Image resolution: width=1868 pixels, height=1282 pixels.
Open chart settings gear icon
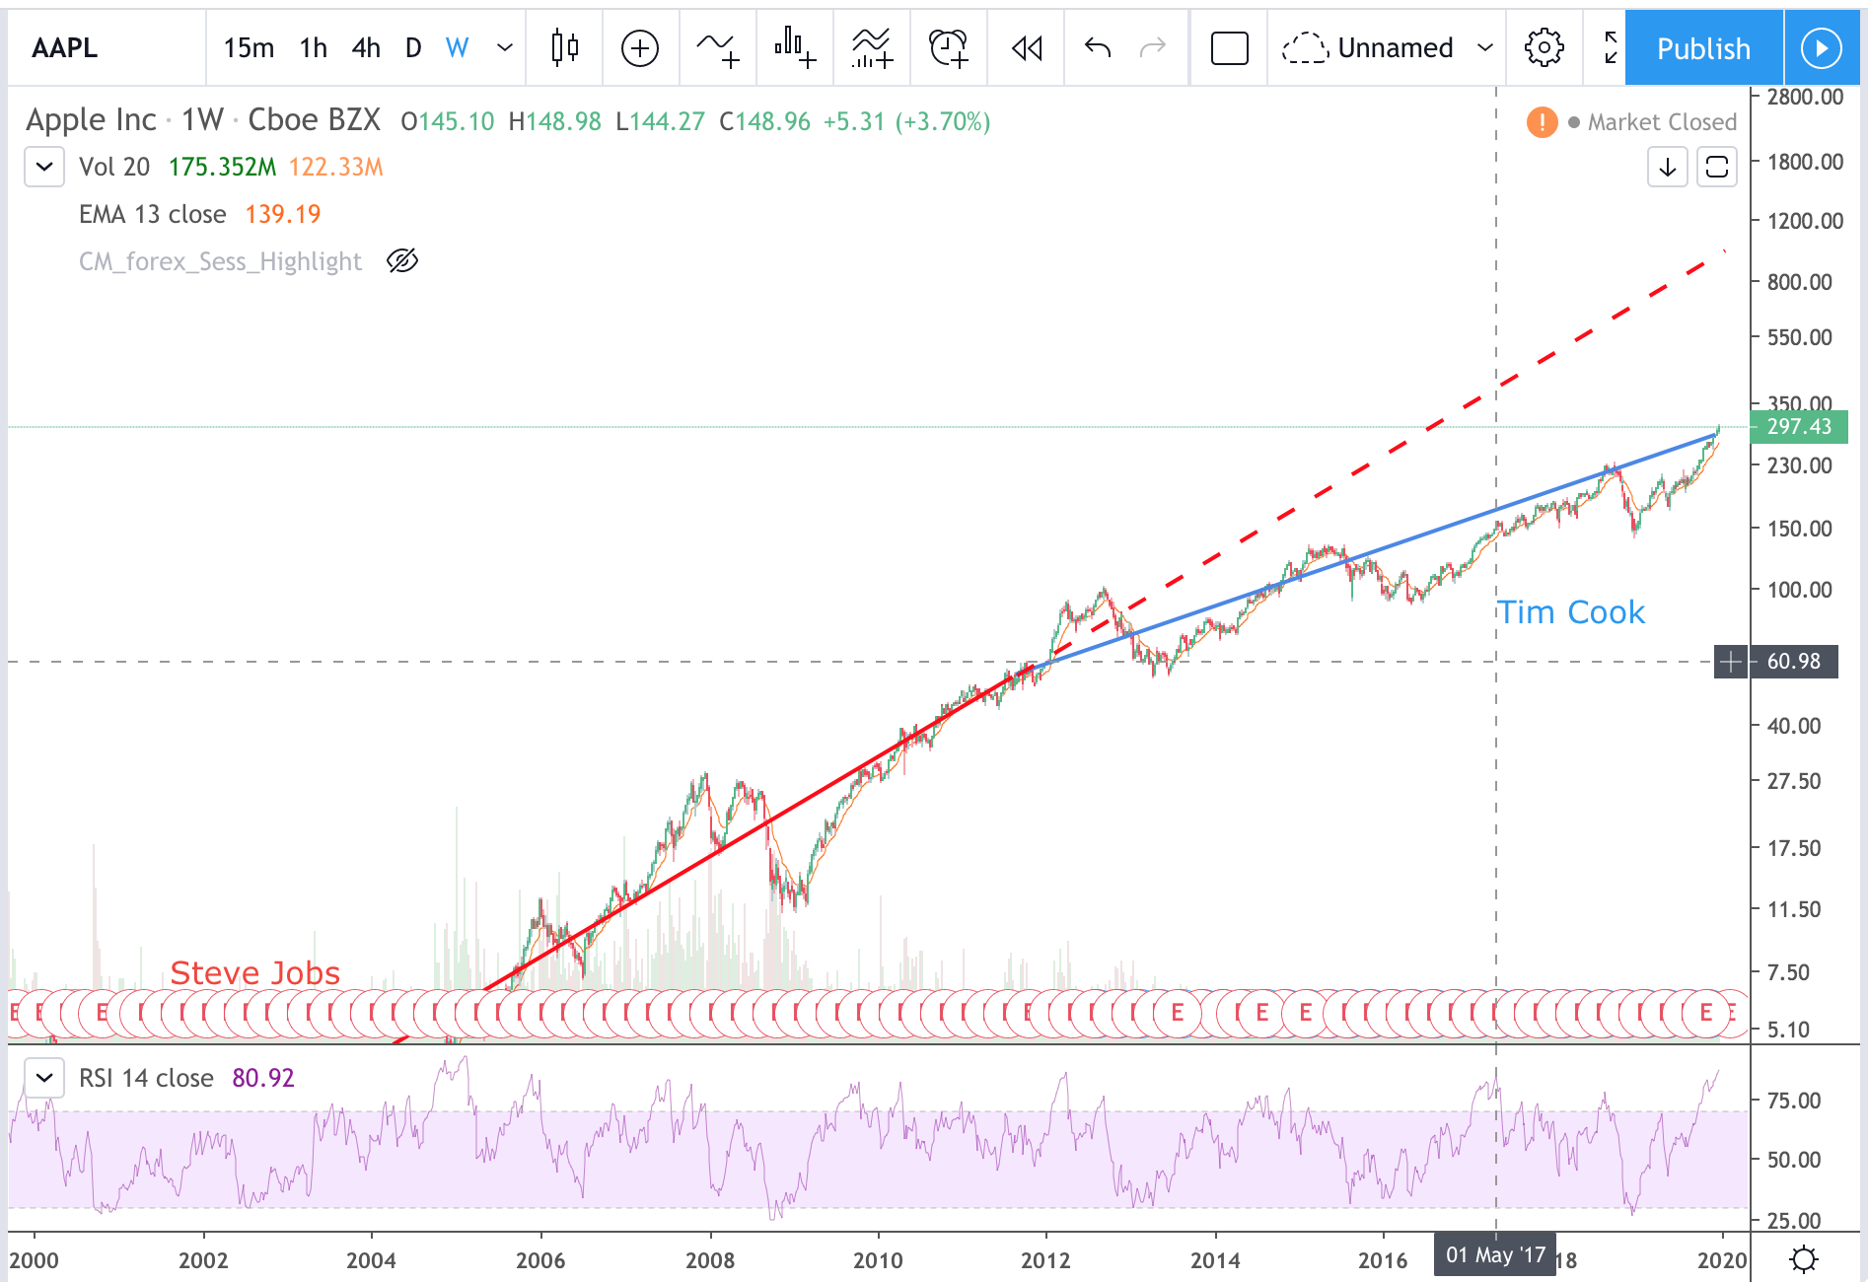(1544, 47)
